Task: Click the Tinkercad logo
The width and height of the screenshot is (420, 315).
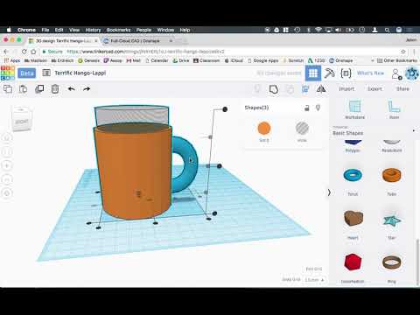Action: coord(8,73)
